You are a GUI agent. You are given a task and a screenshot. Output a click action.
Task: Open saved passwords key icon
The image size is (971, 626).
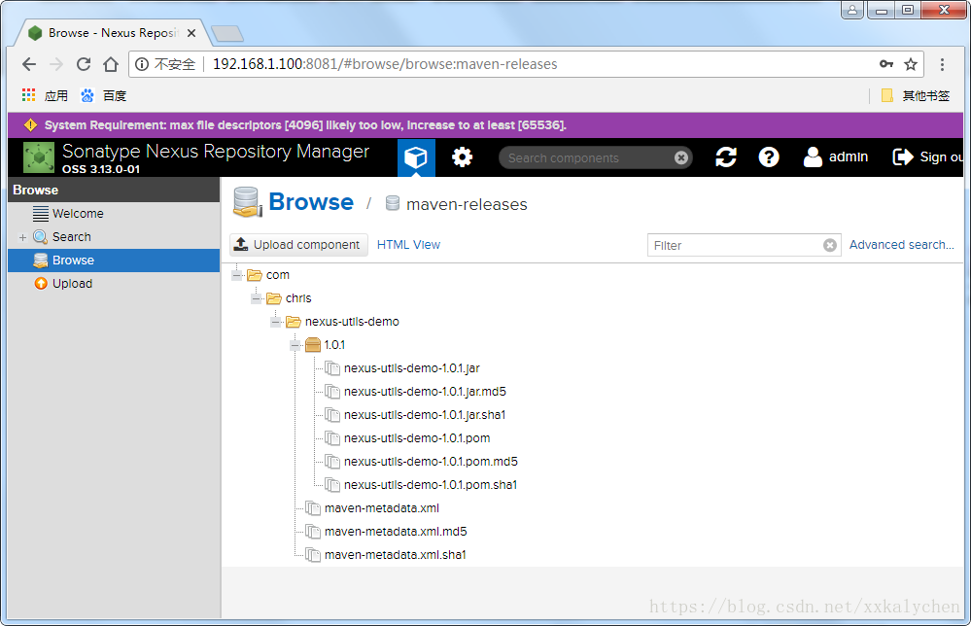click(886, 64)
